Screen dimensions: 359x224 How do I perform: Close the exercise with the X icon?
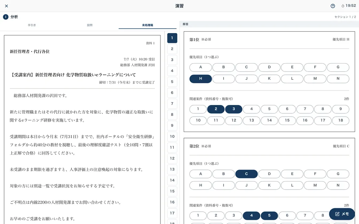coord(6,6)
